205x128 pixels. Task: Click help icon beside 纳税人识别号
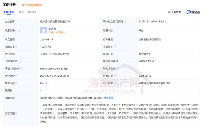point(21,68)
